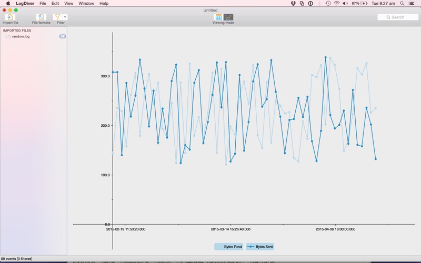Click the 2015-04-06 18:00:00.000 axis label

click(335, 229)
